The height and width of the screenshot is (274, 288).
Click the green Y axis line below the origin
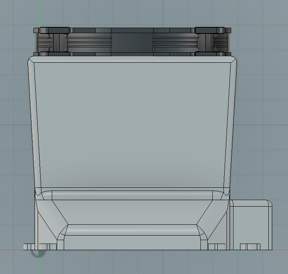tap(37, 266)
